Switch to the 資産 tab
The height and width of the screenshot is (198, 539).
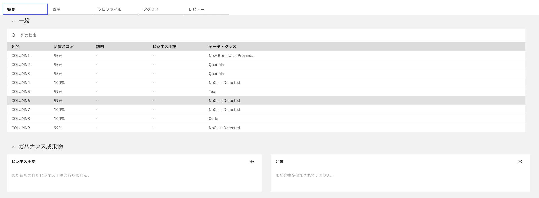[70, 9]
